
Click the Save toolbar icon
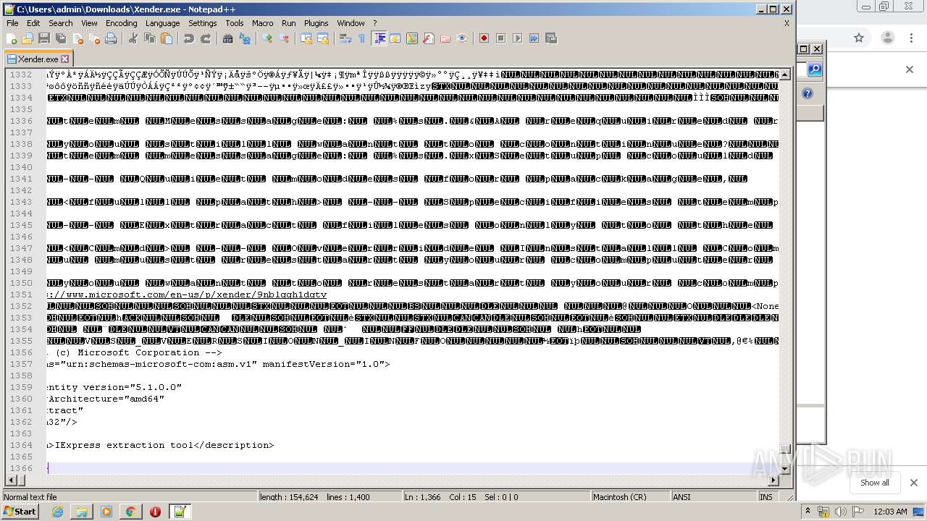pos(44,38)
